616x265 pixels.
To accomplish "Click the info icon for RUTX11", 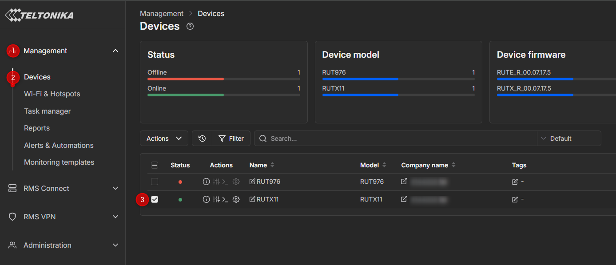I will coord(206,200).
